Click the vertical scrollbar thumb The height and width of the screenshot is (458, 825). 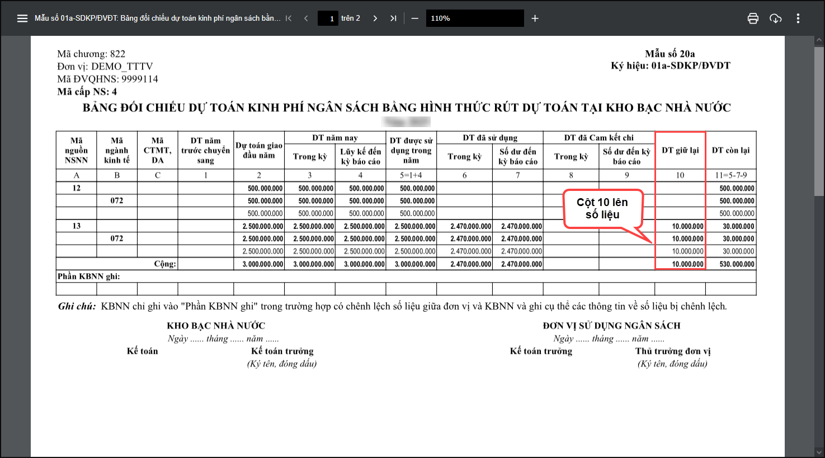pyautogui.click(x=819, y=120)
